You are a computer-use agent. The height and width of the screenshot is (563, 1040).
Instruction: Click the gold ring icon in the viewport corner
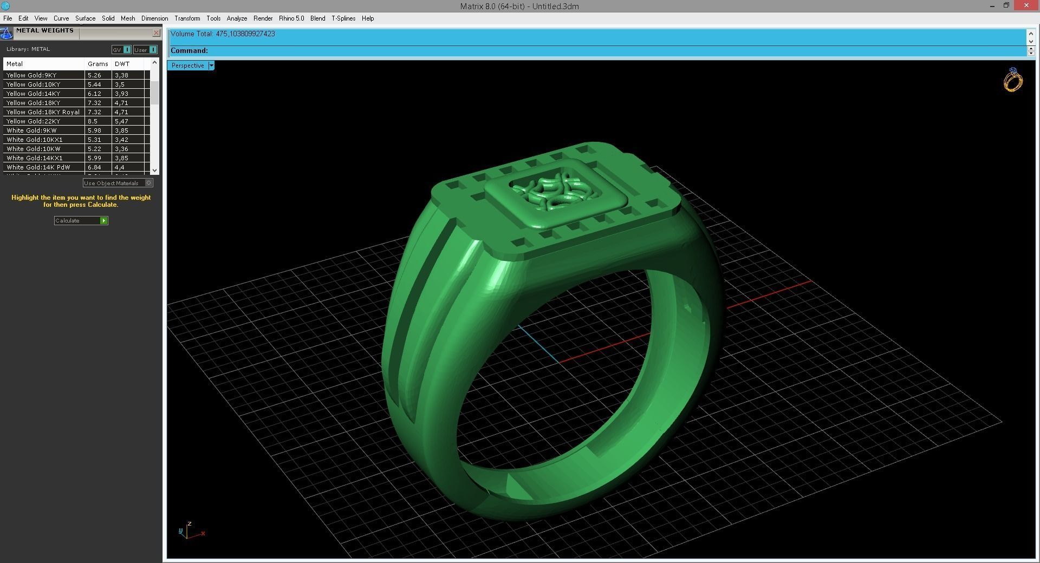[1013, 80]
